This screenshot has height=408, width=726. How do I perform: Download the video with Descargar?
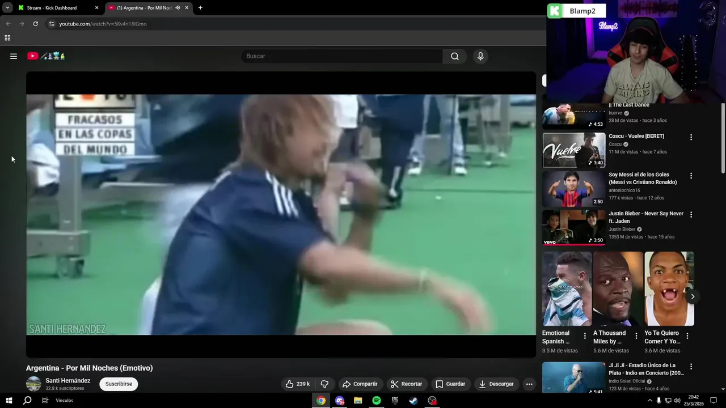click(x=496, y=384)
